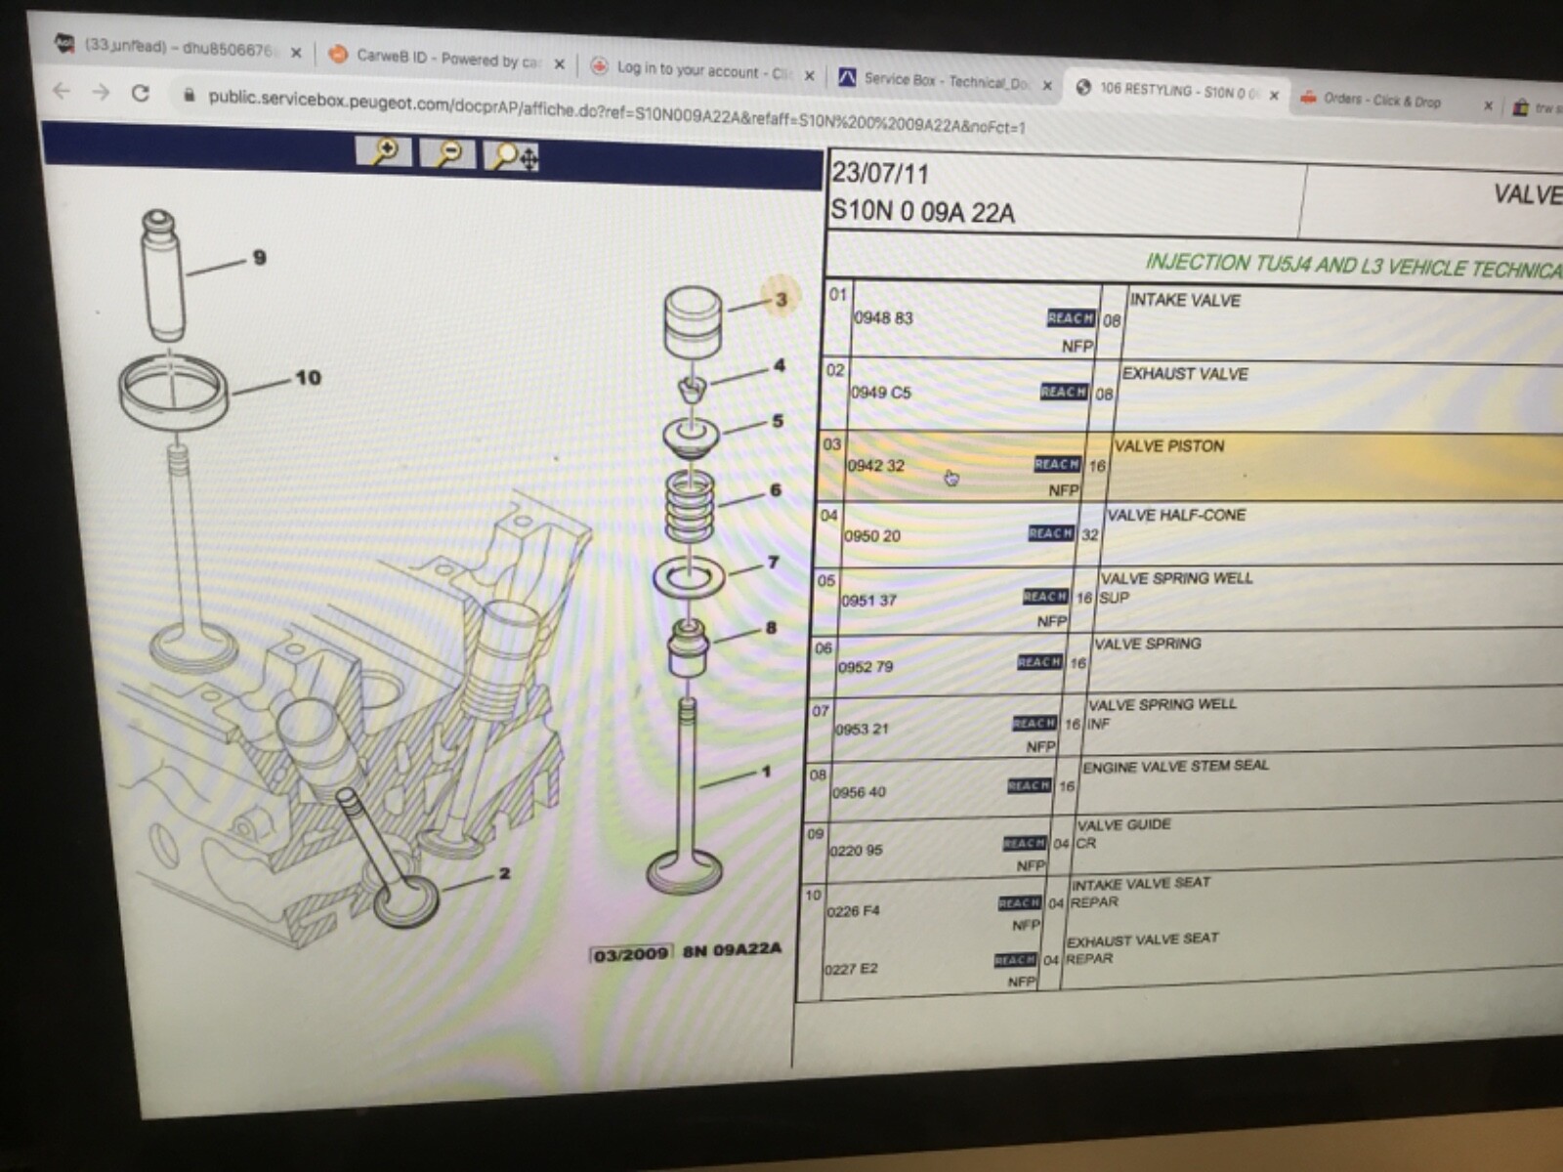Click REACH badge in INTAKE VALVE row

pos(1071,318)
